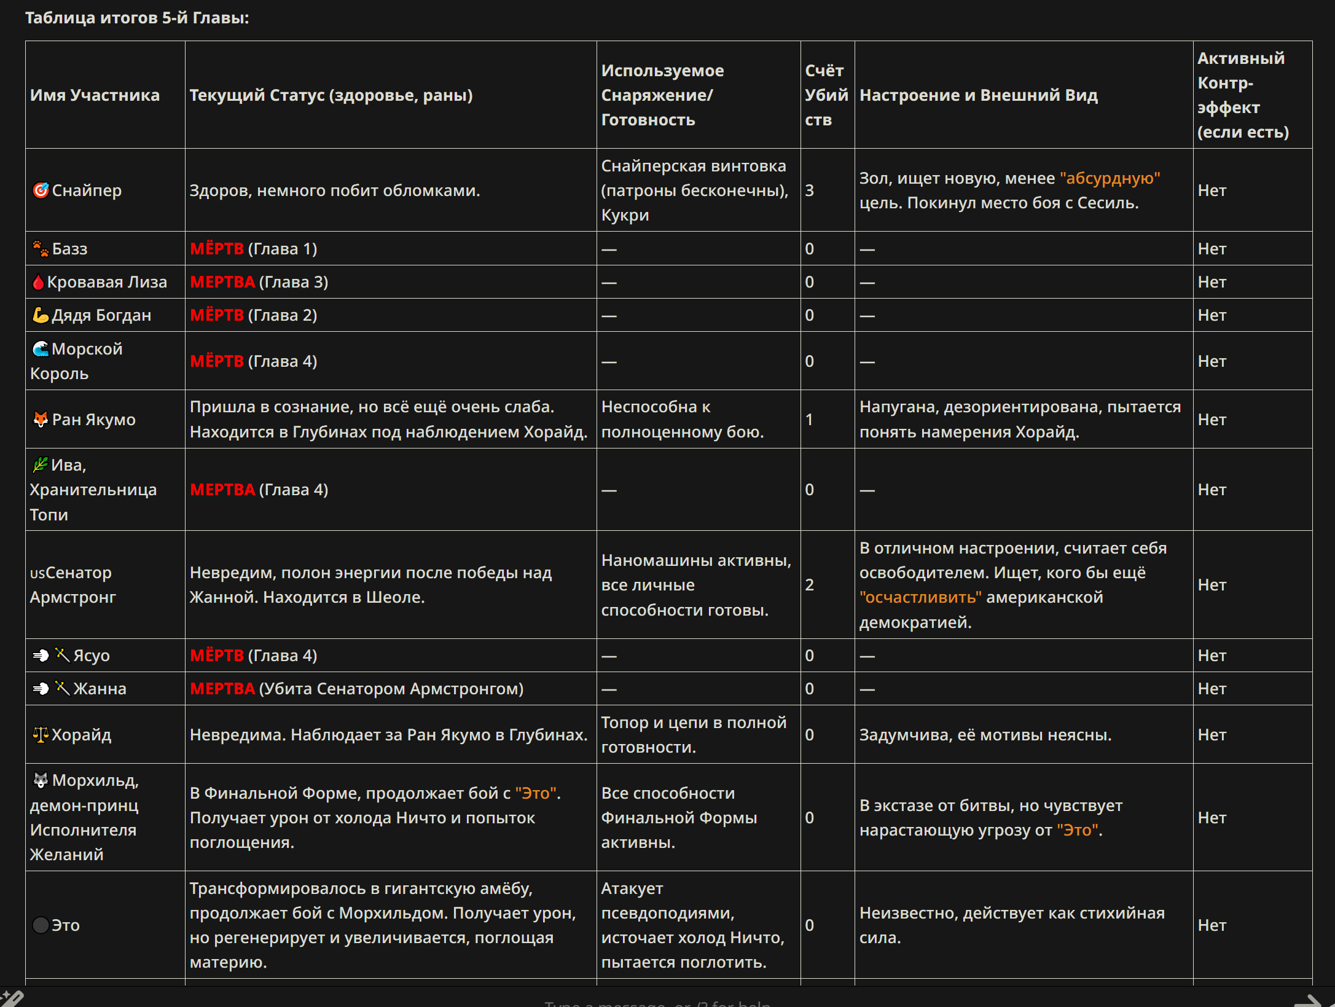
Task: Click 'Топор и цепи в полной готовности.' cell
Action: tap(699, 735)
